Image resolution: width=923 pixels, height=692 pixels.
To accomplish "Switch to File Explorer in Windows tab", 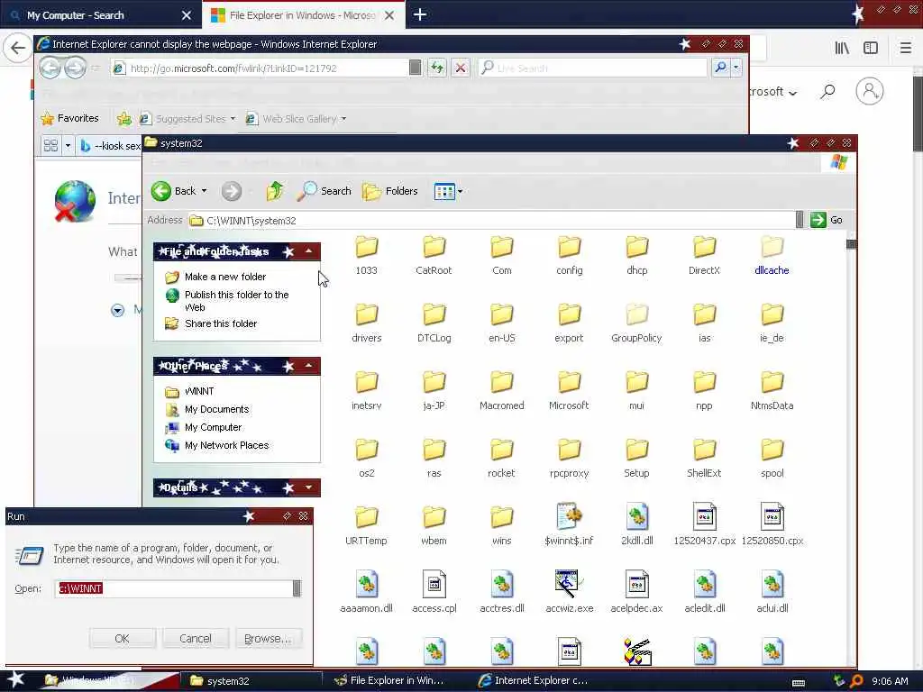I will (303, 15).
